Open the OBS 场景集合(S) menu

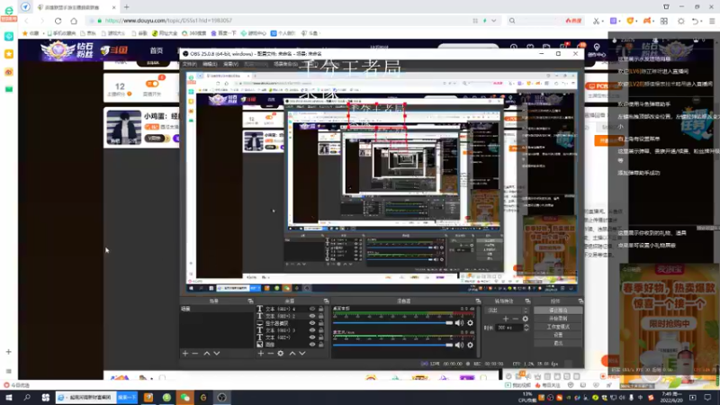(285, 64)
